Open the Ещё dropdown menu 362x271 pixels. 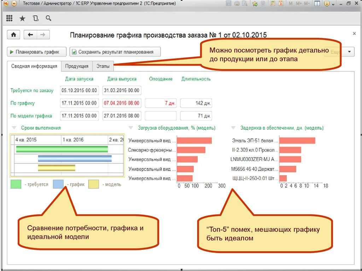[x=349, y=52]
